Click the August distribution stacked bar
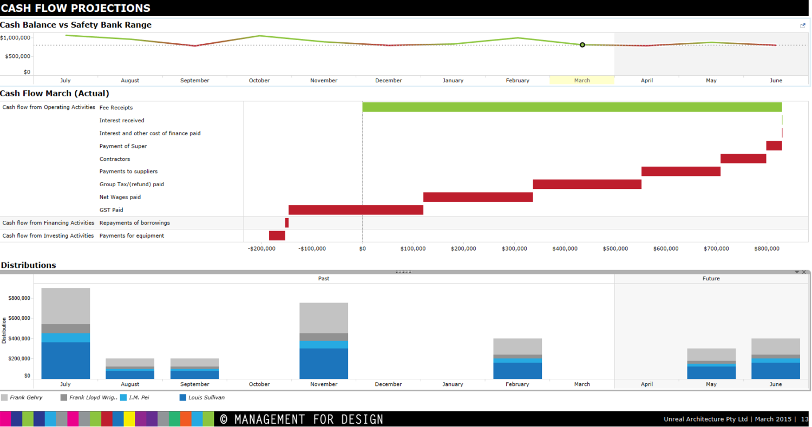The height and width of the screenshot is (427, 812). (130, 369)
